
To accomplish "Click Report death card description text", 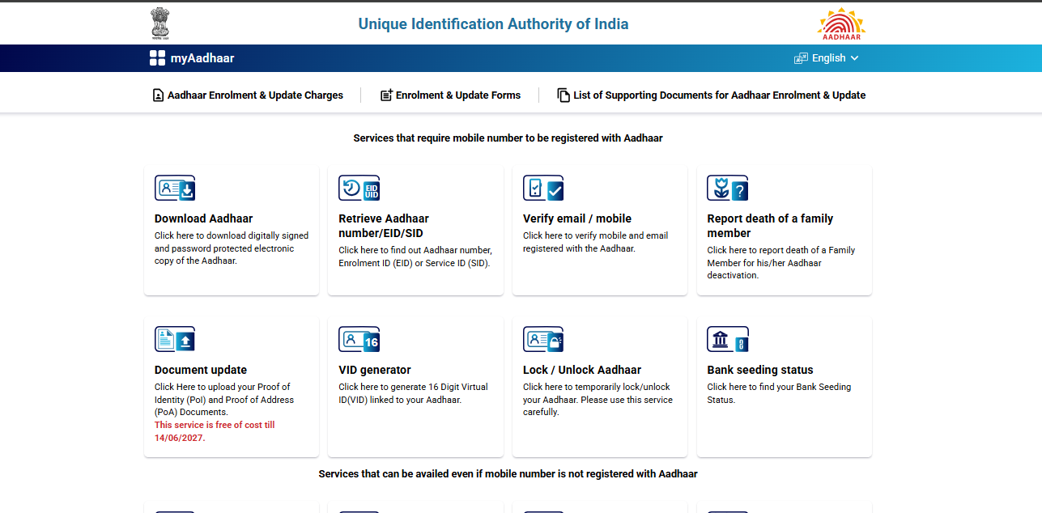I will tap(780, 262).
